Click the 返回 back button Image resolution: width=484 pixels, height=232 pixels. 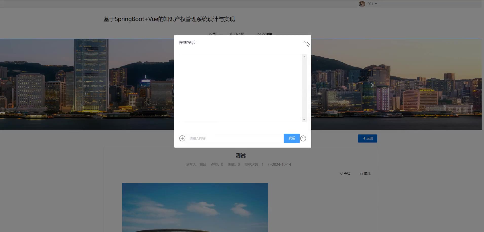click(367, 138)
